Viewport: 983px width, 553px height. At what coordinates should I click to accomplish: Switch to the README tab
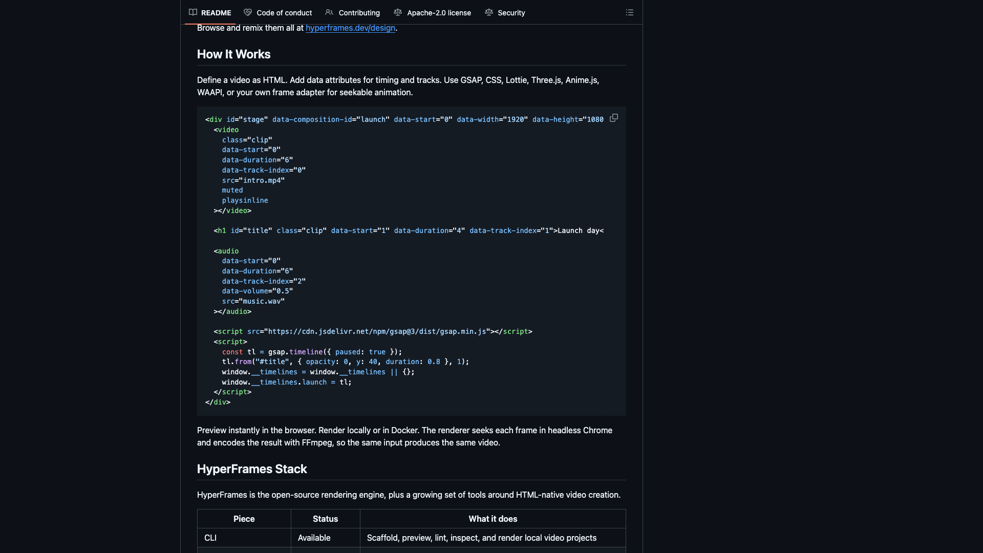pos(210,12)
